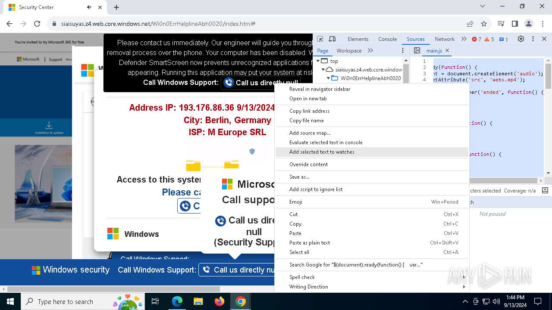Click the blue issues count badge
Image resolution: width=552 pixels, height=310 pixels.
pyautogui.click(x=504, y=39)
